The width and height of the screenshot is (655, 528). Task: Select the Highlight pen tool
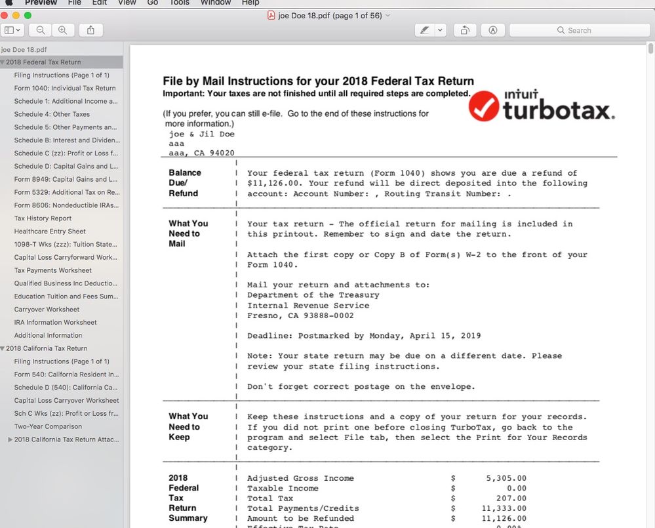[425, 30]
